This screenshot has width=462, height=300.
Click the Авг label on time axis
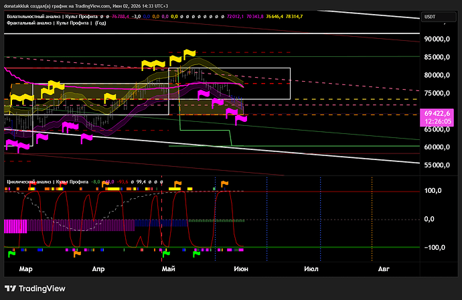384,269
